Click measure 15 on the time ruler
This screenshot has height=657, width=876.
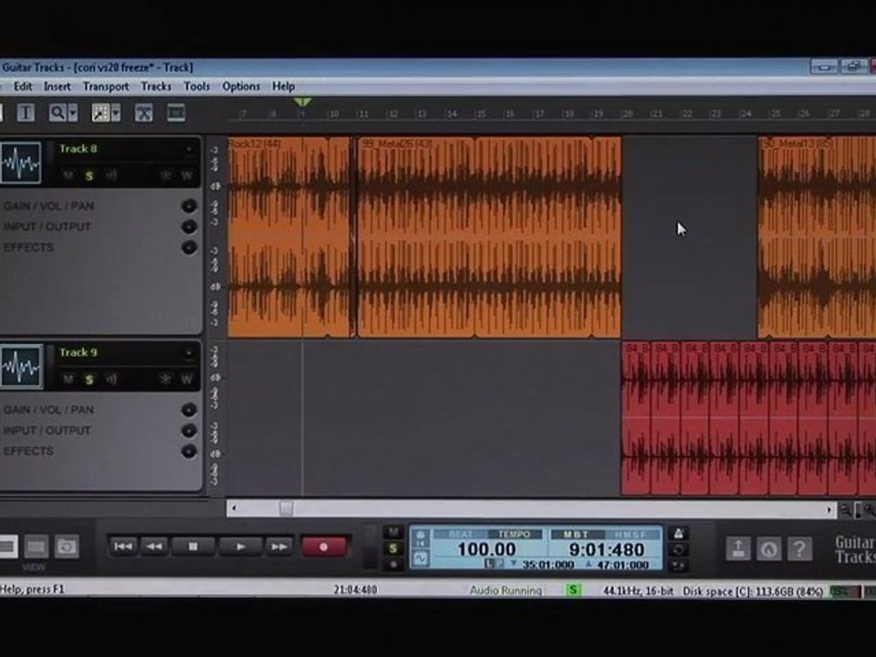click(481, 114)
